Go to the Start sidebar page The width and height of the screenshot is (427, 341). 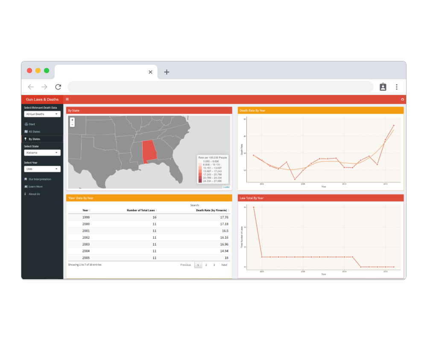pos(32,124)
